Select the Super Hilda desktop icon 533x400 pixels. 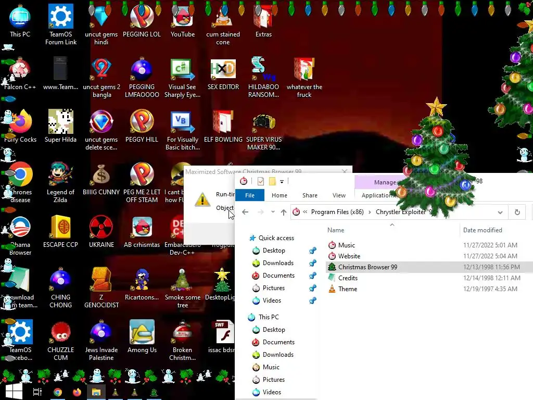point(60,127)
